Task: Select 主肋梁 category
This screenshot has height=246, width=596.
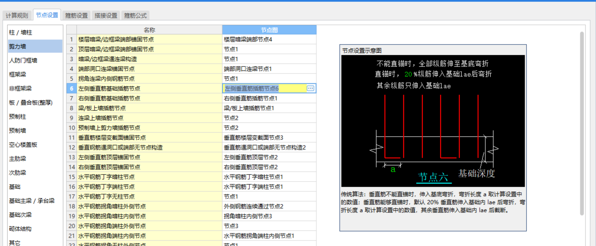Action: [35, 159]
